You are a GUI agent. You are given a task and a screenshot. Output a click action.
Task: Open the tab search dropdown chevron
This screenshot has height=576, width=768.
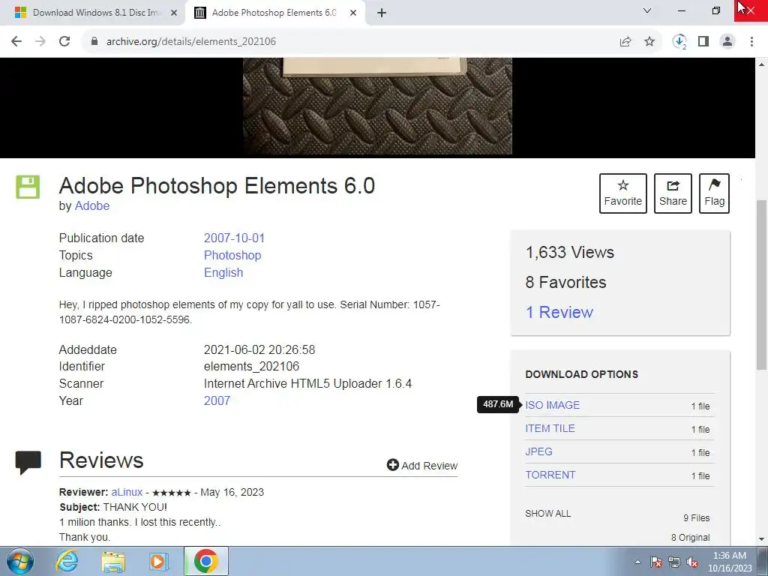pyautogui.click(x=647, y=10)
